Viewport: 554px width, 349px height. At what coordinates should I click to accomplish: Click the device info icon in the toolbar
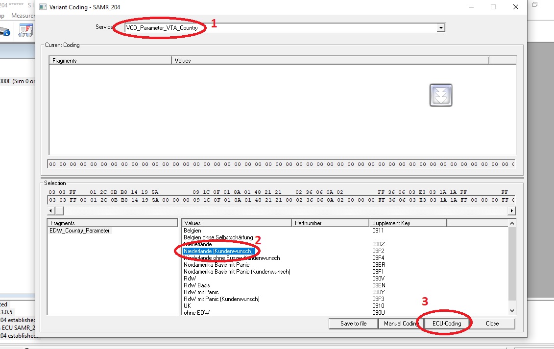pos(5,31)
